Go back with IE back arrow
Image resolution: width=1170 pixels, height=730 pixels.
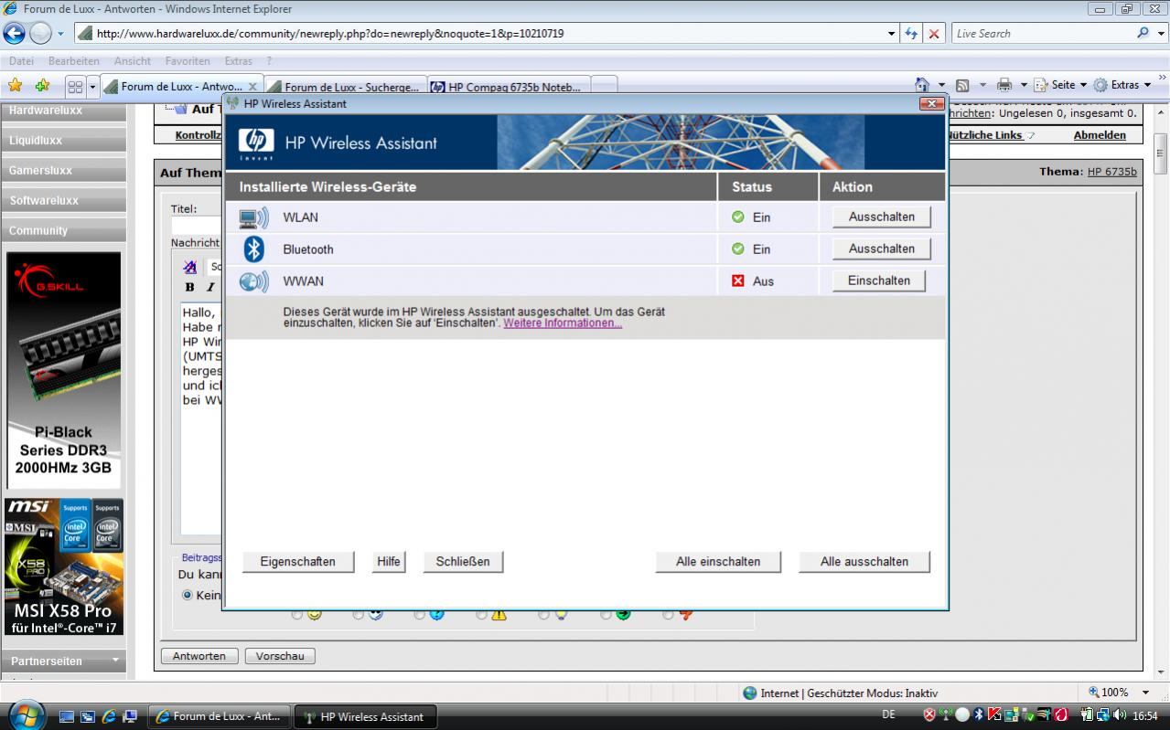(14, 34)
